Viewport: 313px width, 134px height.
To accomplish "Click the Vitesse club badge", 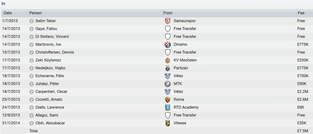I will pos(168,123).
